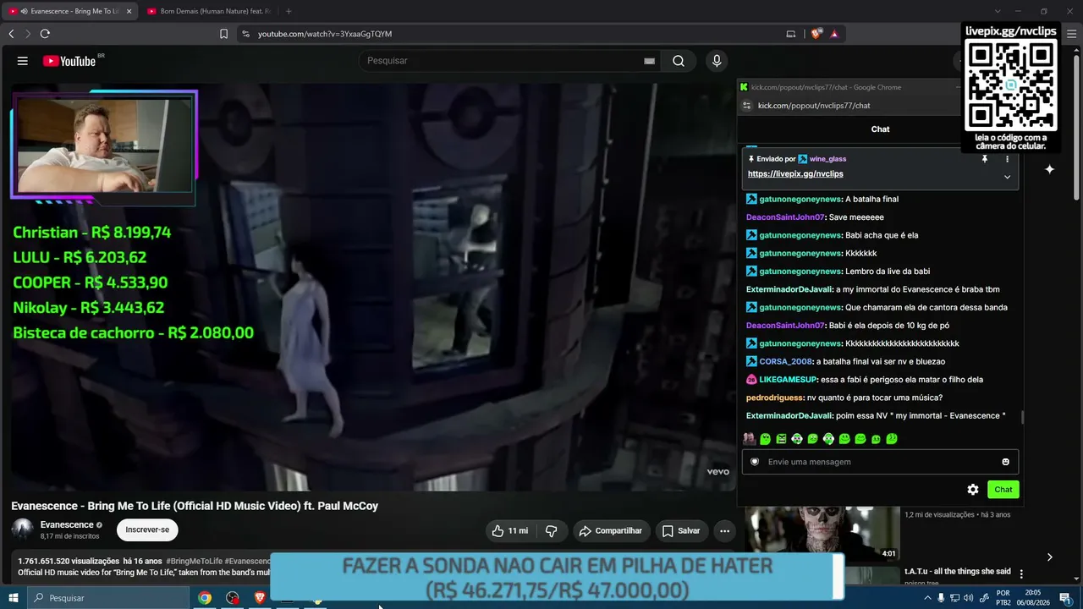Open the video's more actions three-dot menu

(x=724, y=531)
